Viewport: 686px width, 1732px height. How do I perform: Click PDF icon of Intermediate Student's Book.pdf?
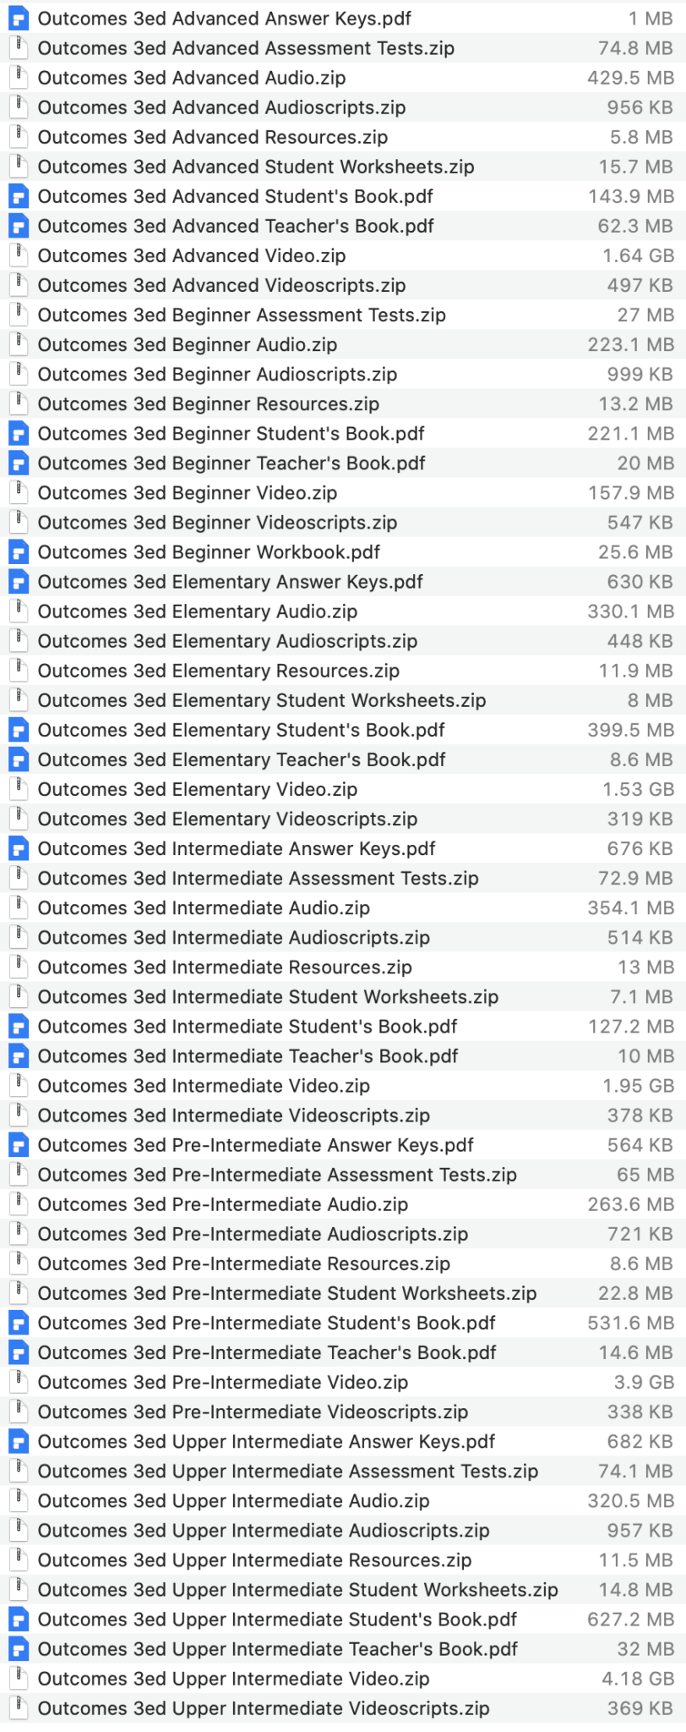coord(19,1027)
